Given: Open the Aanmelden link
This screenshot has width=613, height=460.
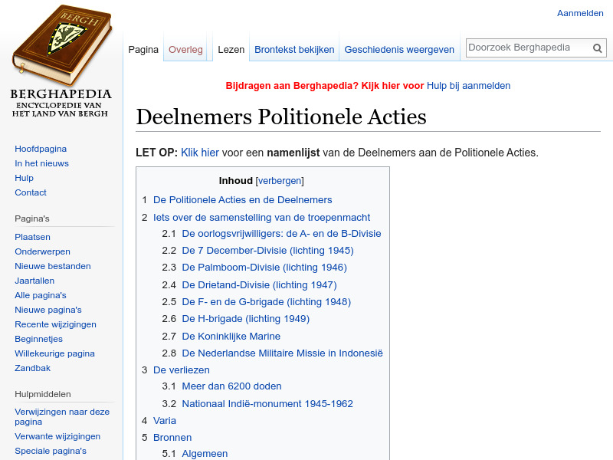Looking at the screenshot, I should click(x=580, y=13).
